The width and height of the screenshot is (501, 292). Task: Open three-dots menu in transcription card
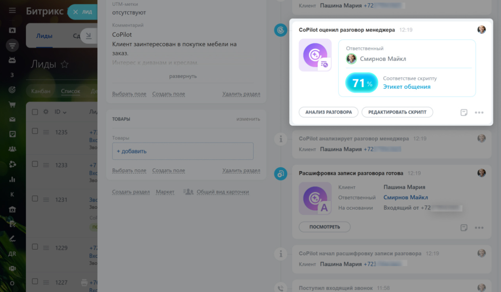pos(479,227)
